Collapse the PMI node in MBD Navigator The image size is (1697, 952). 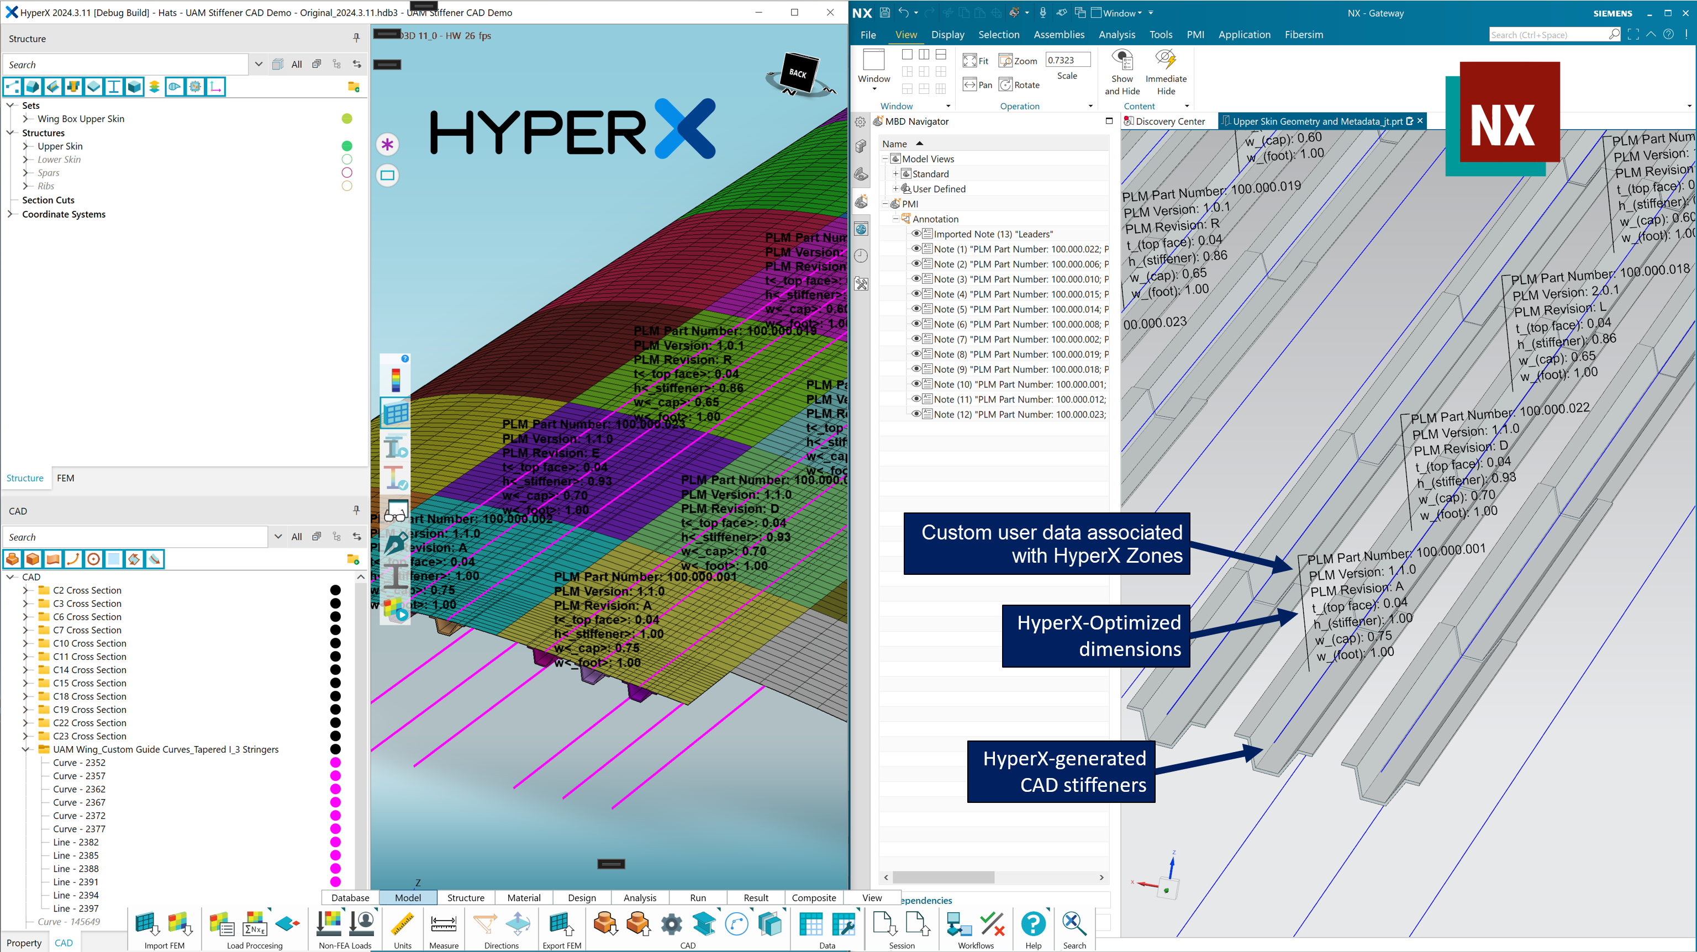tap(885, 204)
